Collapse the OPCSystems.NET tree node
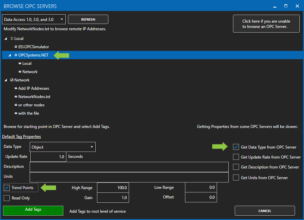The width and height of the screenshot is (304, 220). [x=10, y=55]
